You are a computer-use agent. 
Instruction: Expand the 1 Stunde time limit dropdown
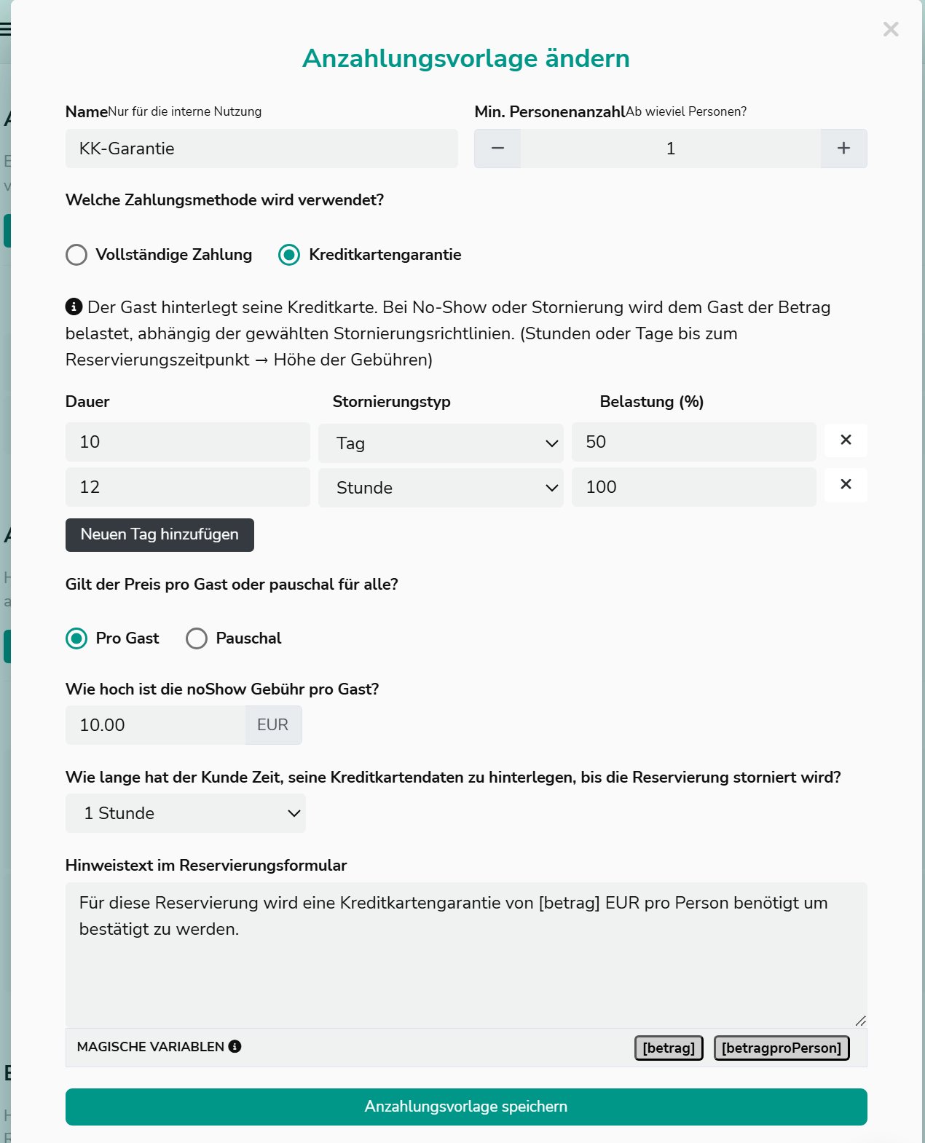pos(186,813)
